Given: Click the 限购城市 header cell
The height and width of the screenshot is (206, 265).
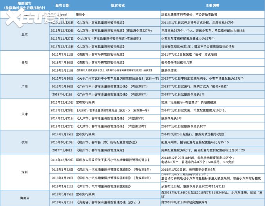Looking at the screenshot, I should [24, 5].
